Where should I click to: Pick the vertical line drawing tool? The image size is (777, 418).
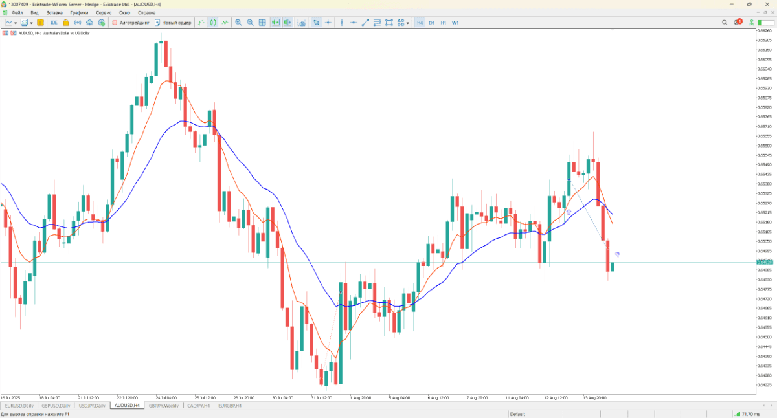(341, 23)
